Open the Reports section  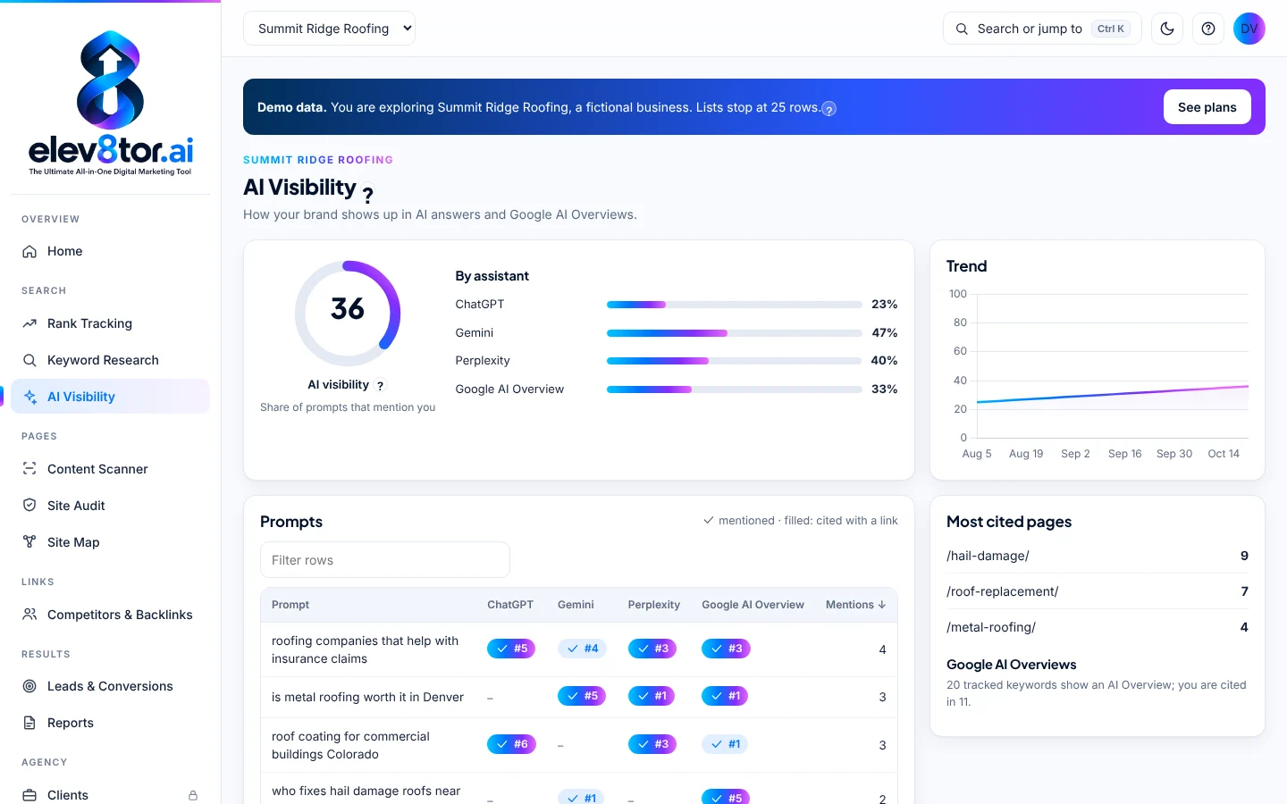tap(111, 723)
